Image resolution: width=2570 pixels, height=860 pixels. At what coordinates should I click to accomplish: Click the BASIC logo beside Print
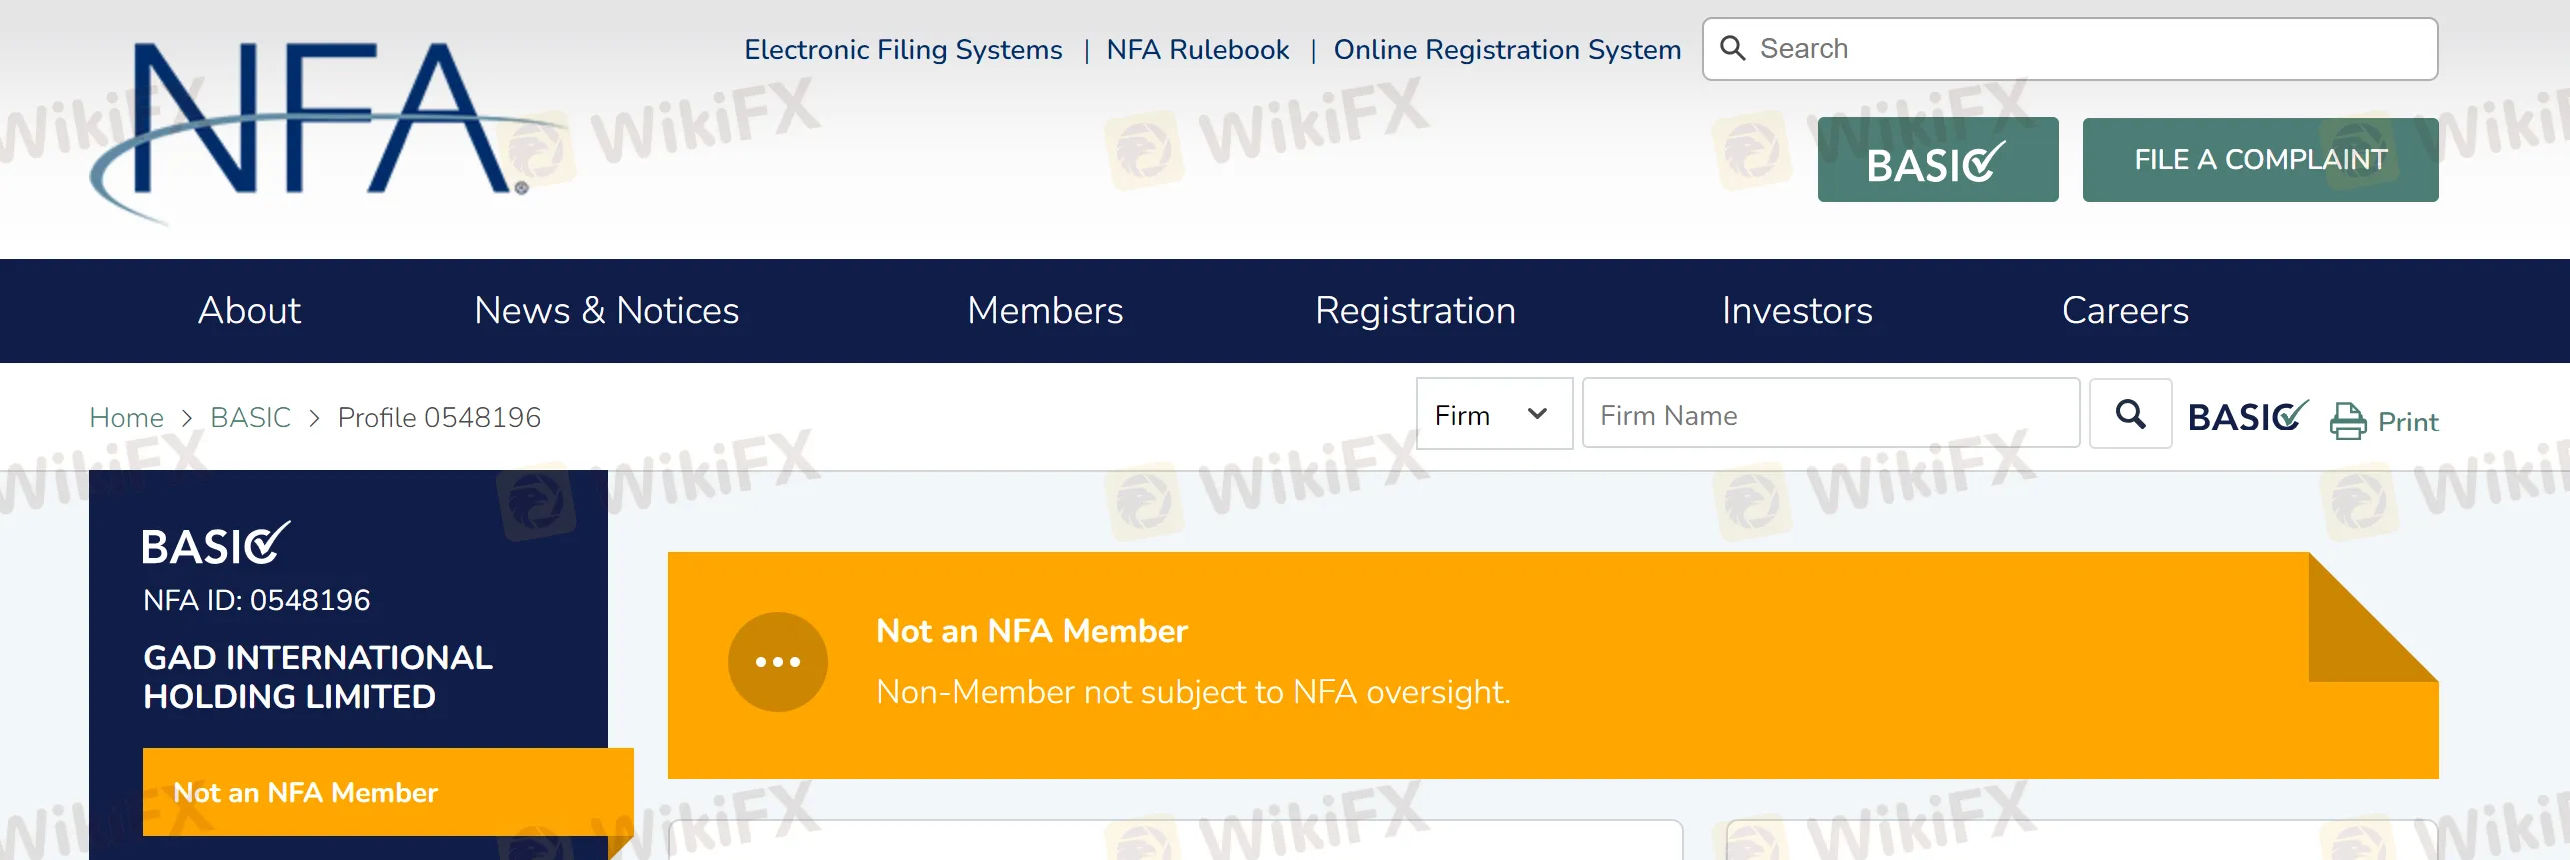[x=2247, y=416]
